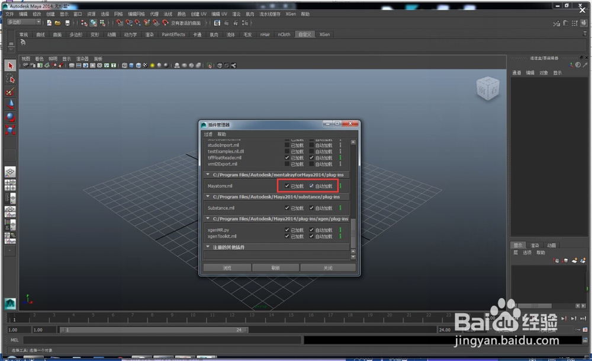Open the 着色 menu in viewport panel
Screen dimensions: 592x361
39,59
